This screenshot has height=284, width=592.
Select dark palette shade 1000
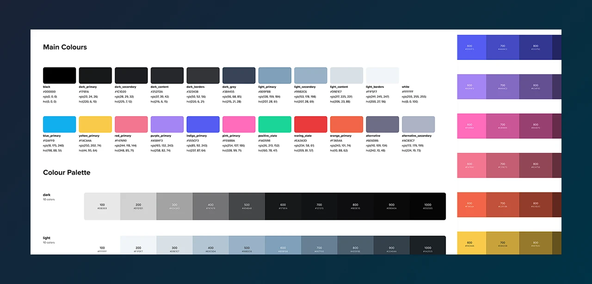pyautogui.click(x=428, y=206)
